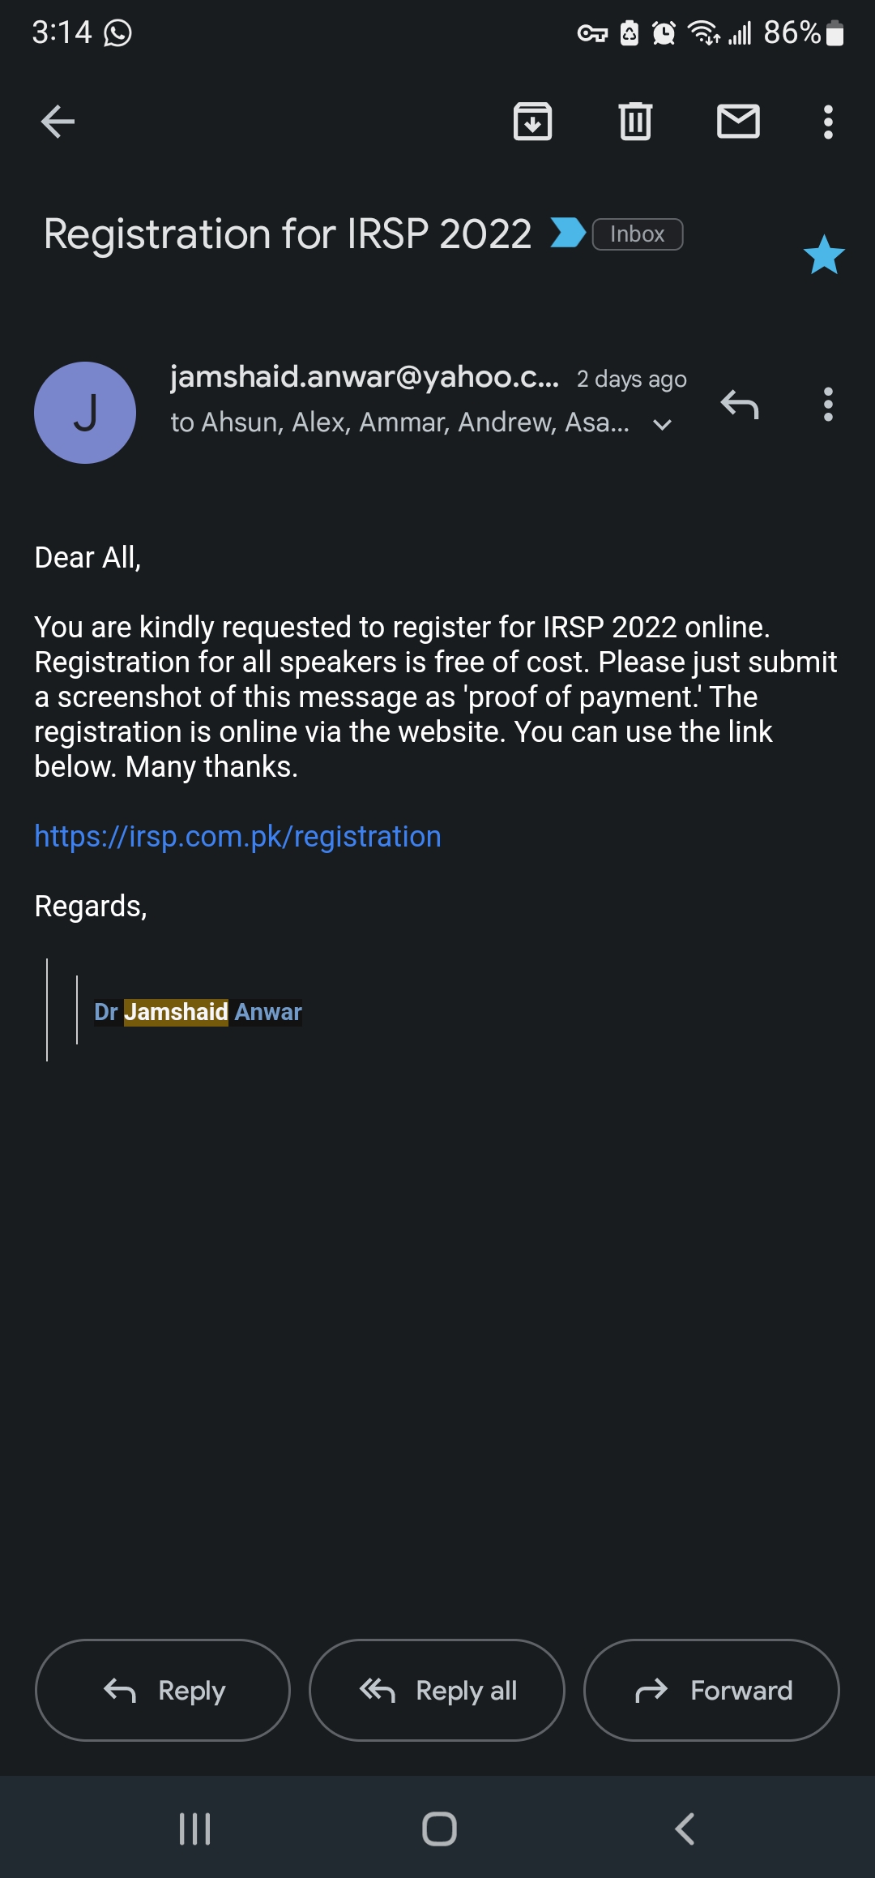Tap the Dr Jamshaid Anwar signature
The image size is (875, 1878).
click(198, 1012)
